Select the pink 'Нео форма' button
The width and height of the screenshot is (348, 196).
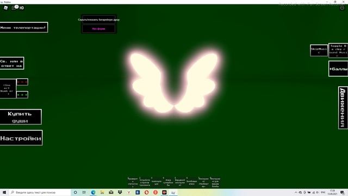[x=99, y=29]
